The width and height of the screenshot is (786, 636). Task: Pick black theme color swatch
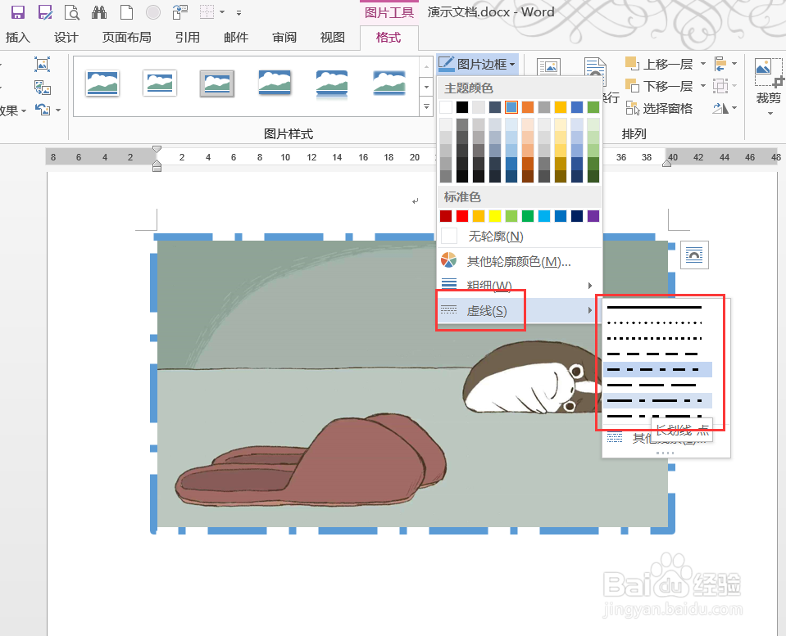click(462, 107)
